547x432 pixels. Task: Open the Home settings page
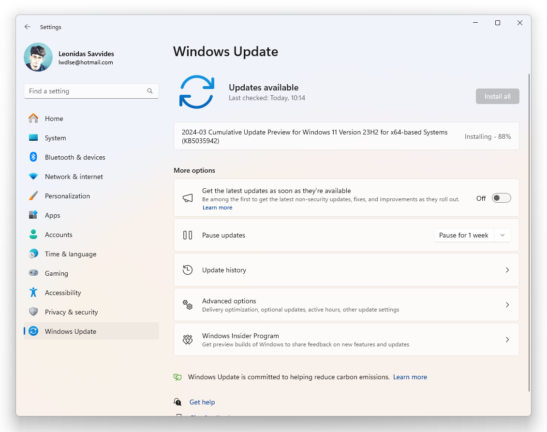91,119
